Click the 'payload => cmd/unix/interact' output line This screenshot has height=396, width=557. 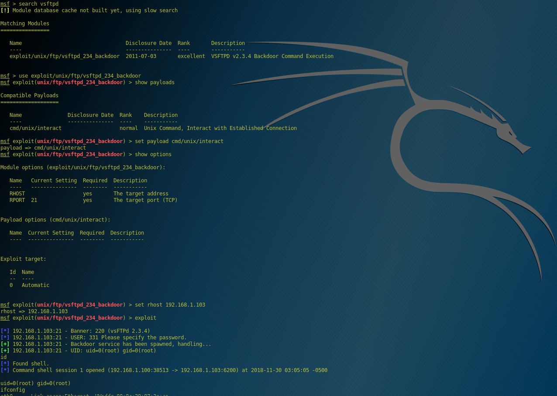click(43, 148)
